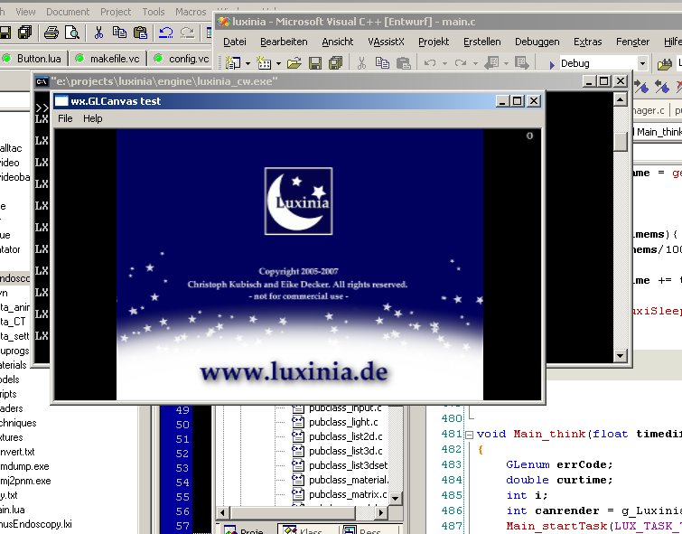This screenshot has width=682, height=534.
Task: Click the add new item icon in Visual C++
Action: pos(263,63)
